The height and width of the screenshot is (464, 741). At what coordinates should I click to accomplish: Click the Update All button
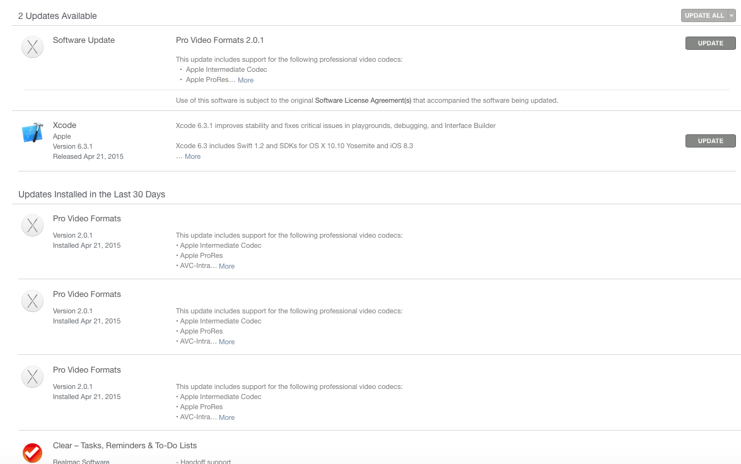tap(704, 16)
